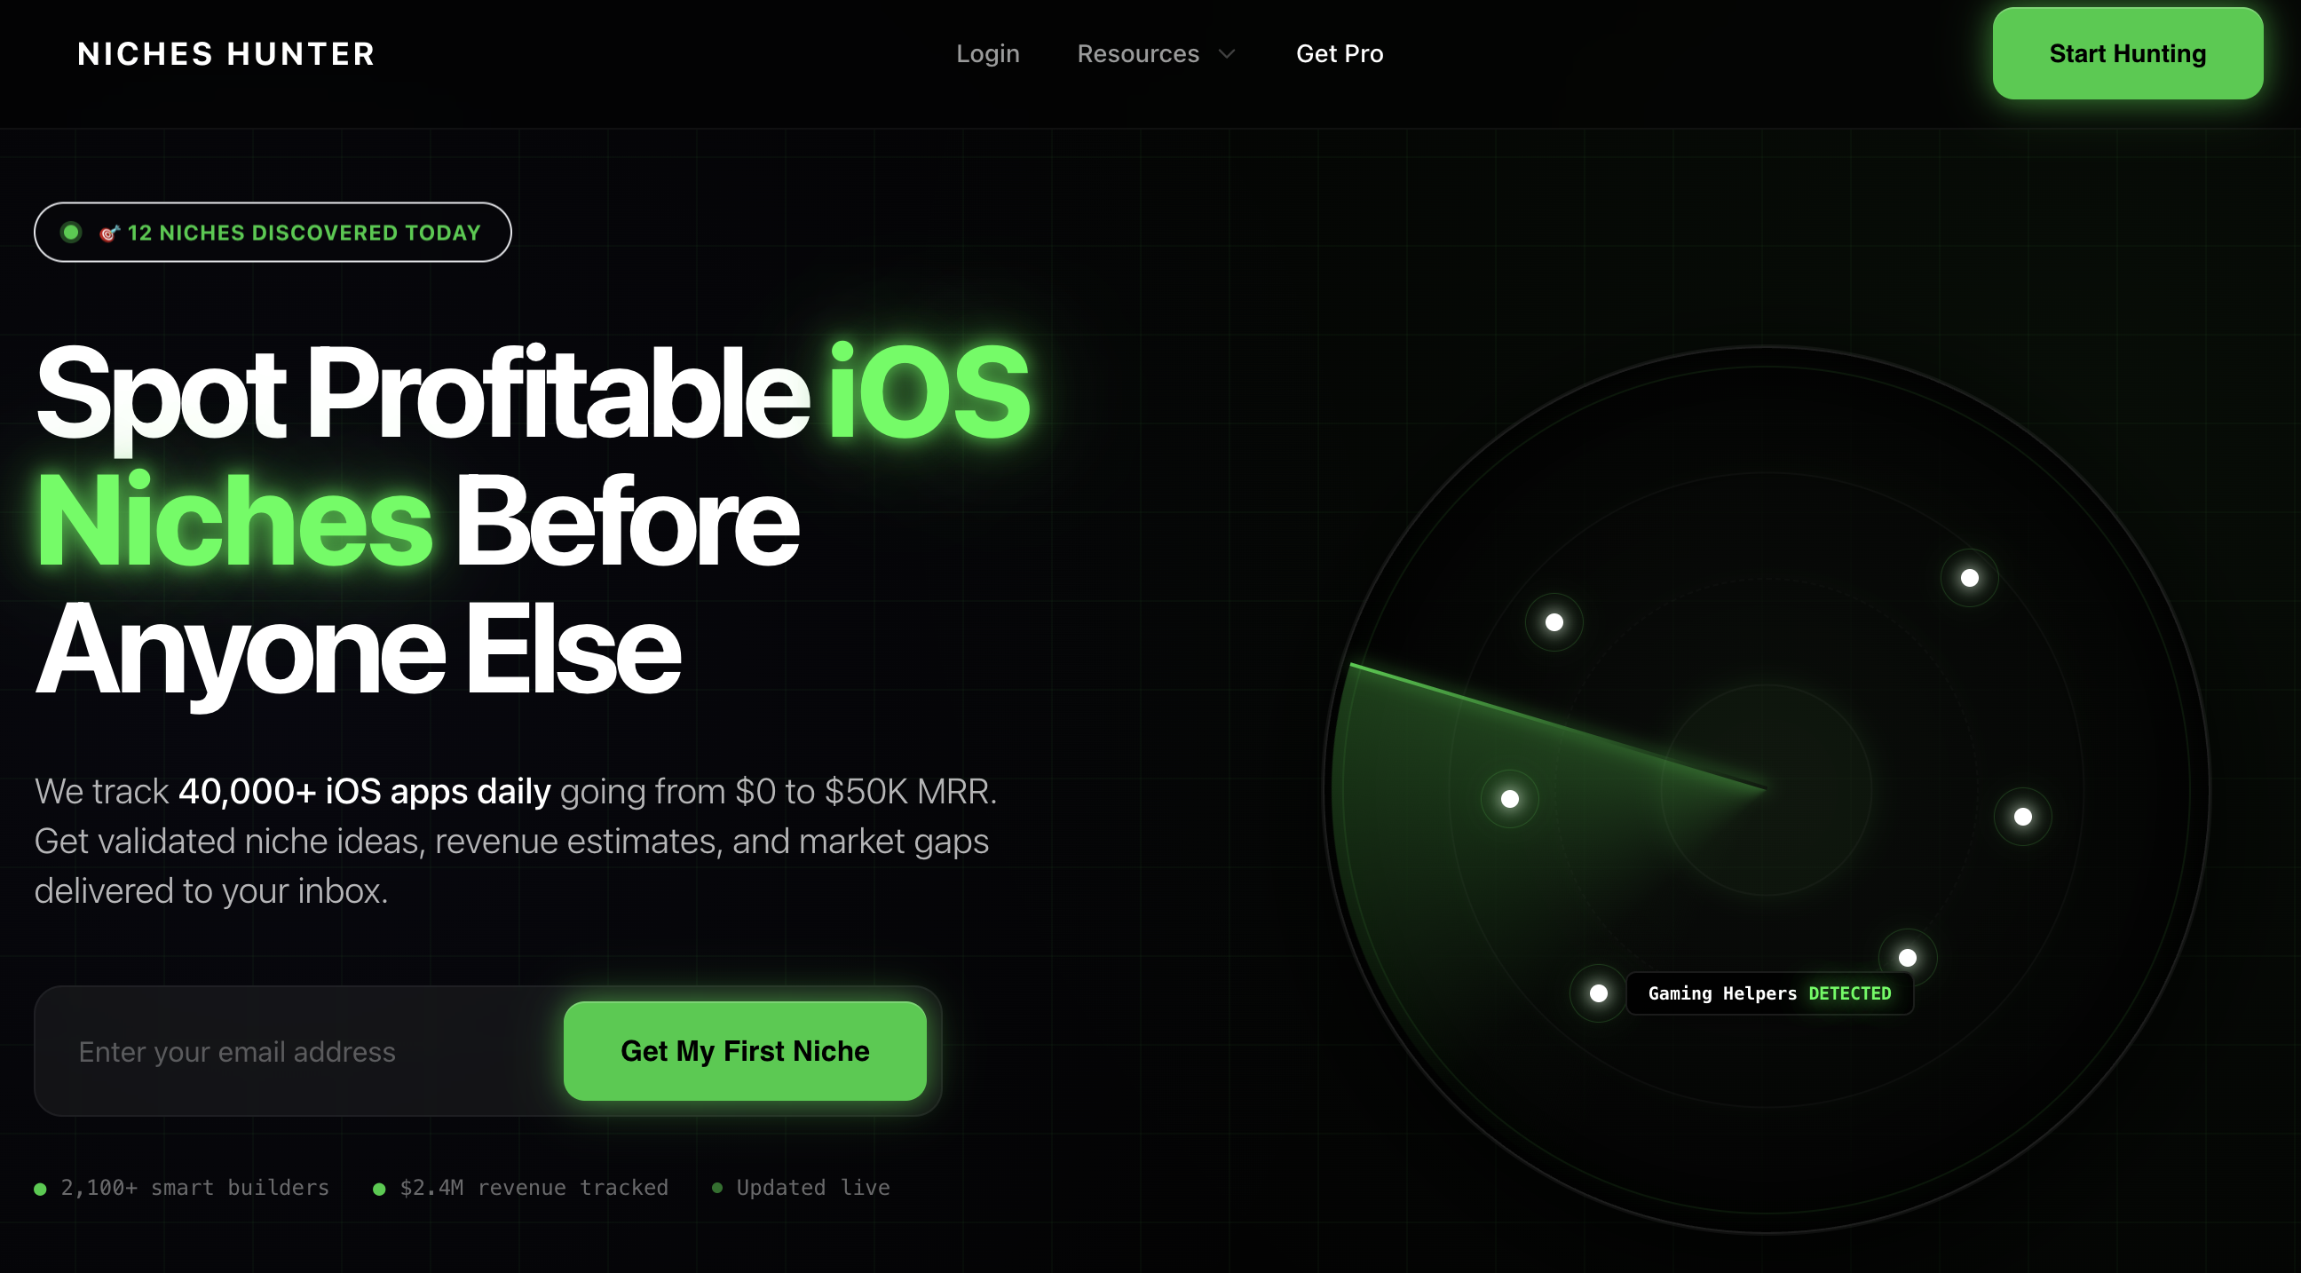Select the rightmost radar blip dot
2301x1273 pixels.
2022,817
